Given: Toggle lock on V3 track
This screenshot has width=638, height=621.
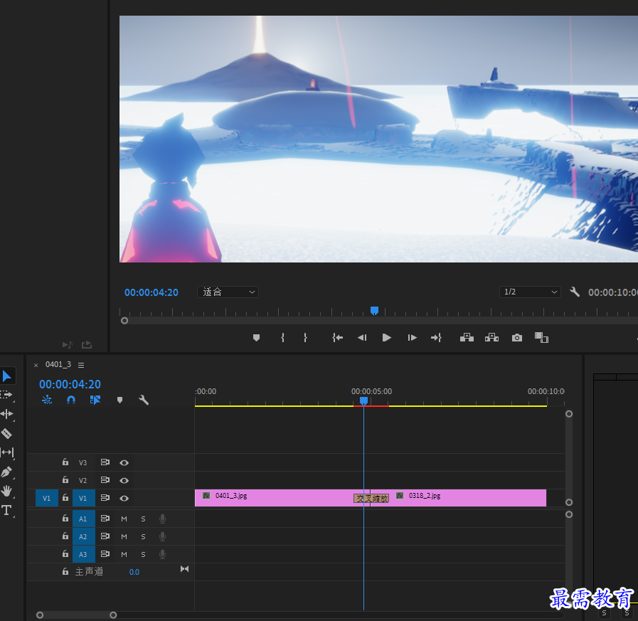Looking at the screenshot, I should pos(65,462).
